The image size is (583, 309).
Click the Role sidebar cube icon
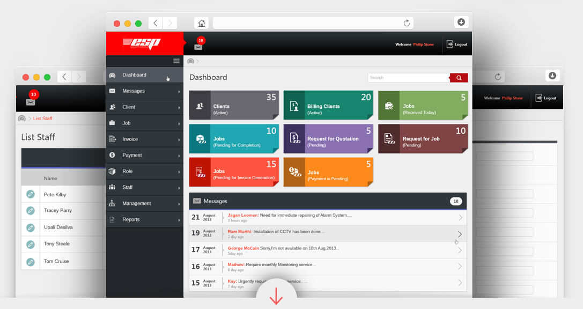click(x=112, y=171)
